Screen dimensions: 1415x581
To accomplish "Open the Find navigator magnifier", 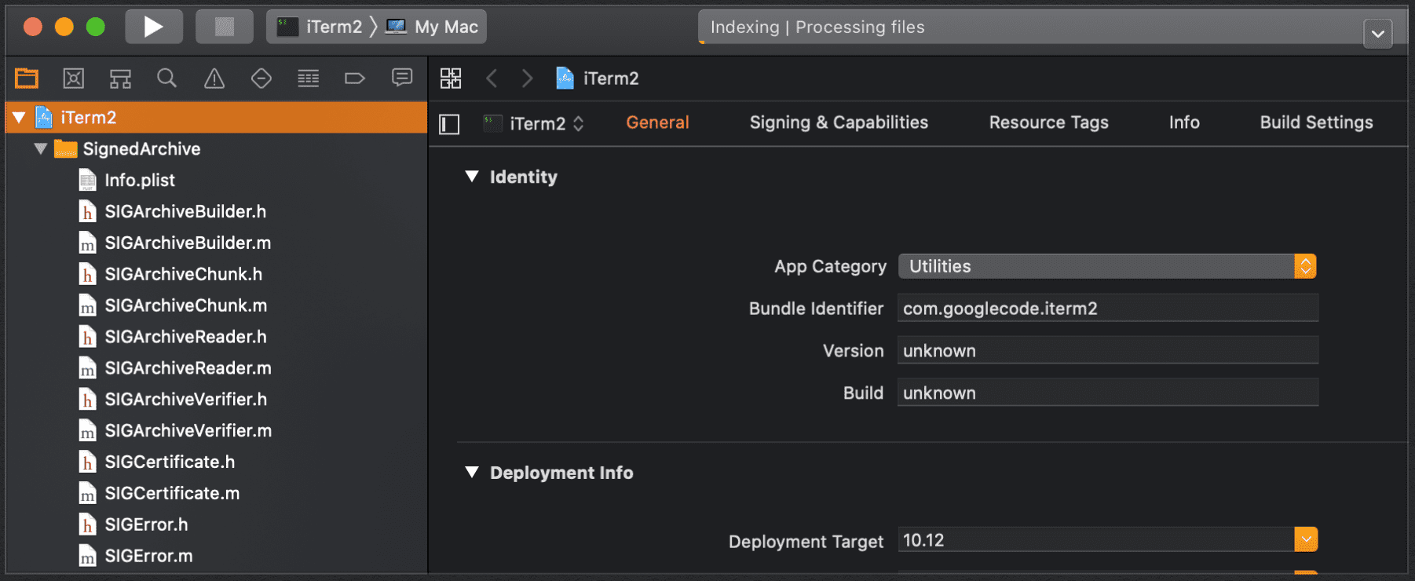I will point(166,78).
